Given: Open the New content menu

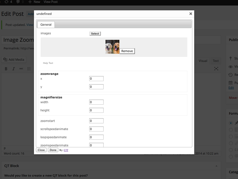Looking at the screenshot, I should 34,2.
